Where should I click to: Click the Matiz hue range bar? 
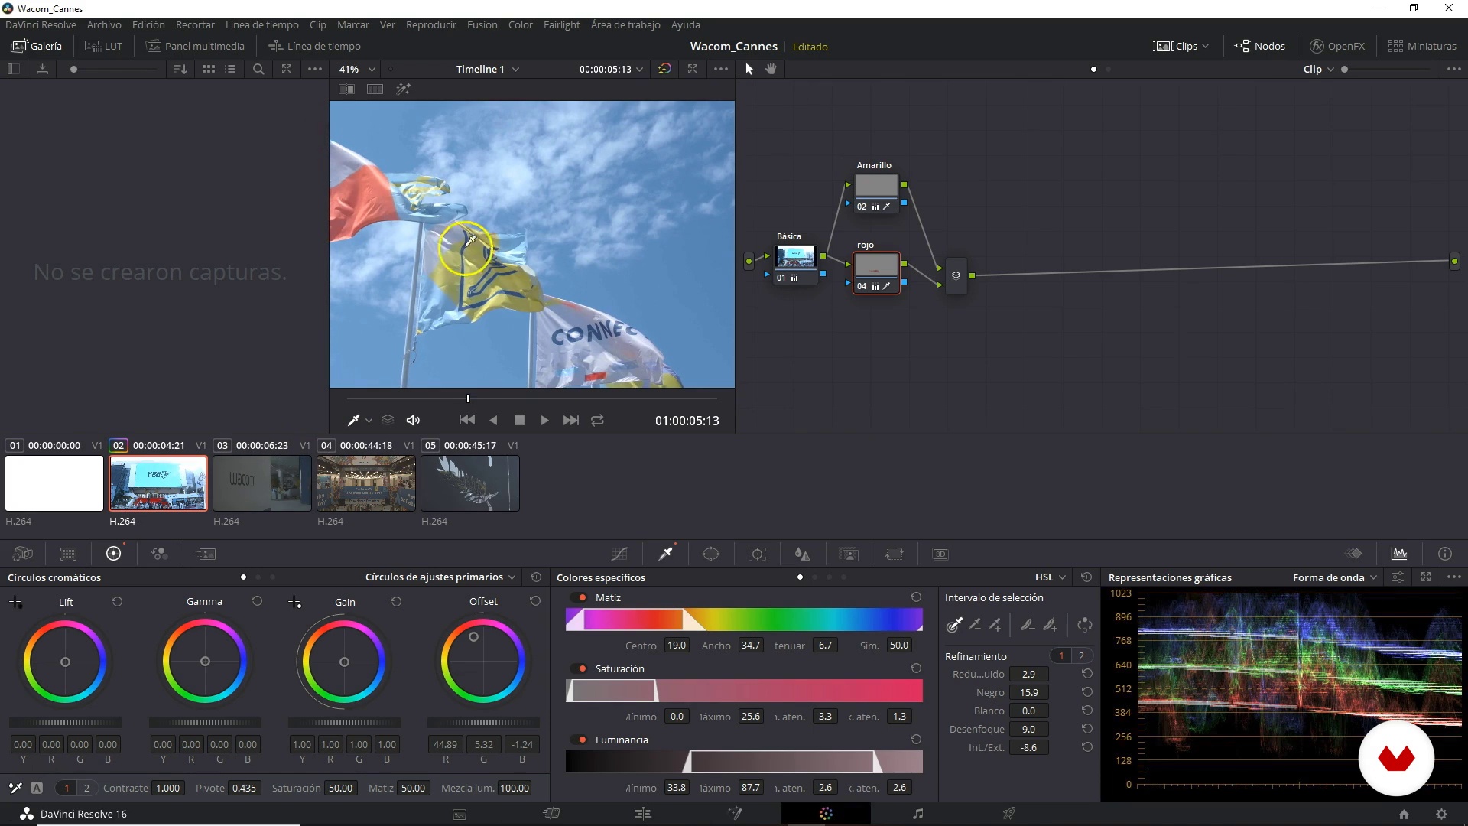coord(744,619)
